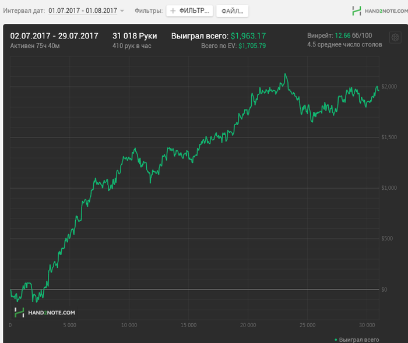408x343 pixels.
Task: Click the 20 000 x-axis label
Action: pos(248,326)
